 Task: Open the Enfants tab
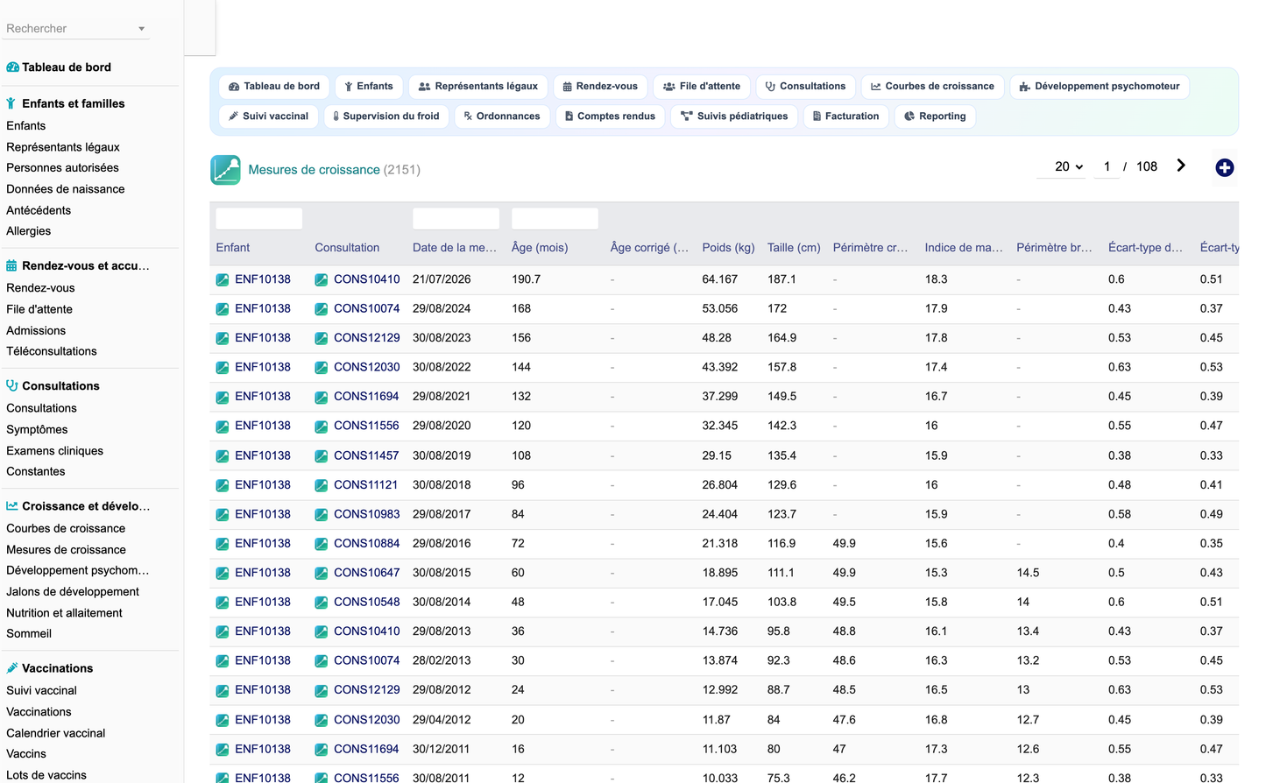(x=368, y=87)
